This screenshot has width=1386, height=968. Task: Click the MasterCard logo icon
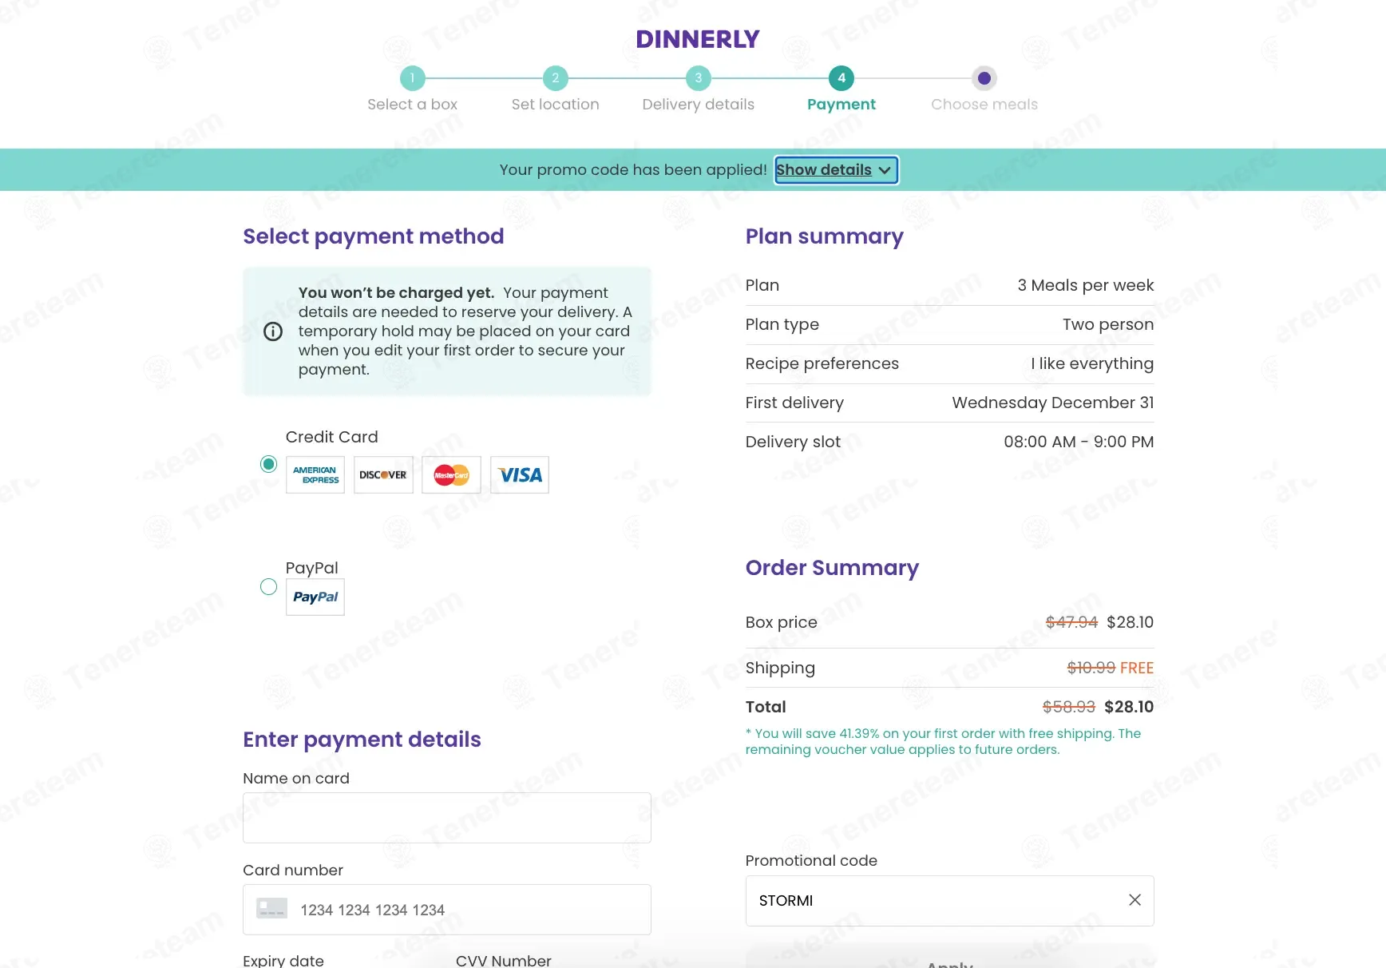click(451, 474)
